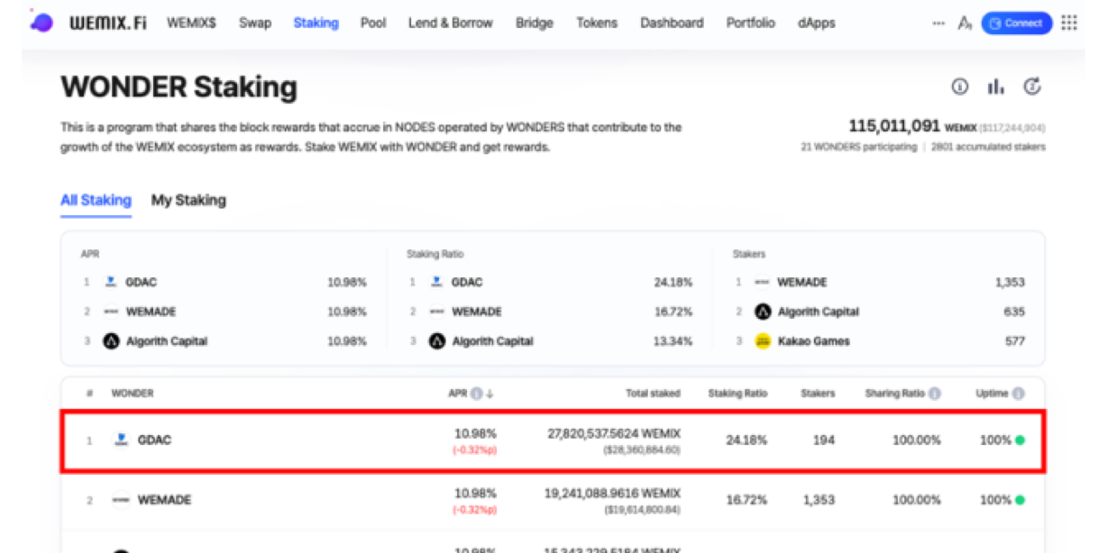
Task: Open the language selector icon
Action: click(965, 23)
